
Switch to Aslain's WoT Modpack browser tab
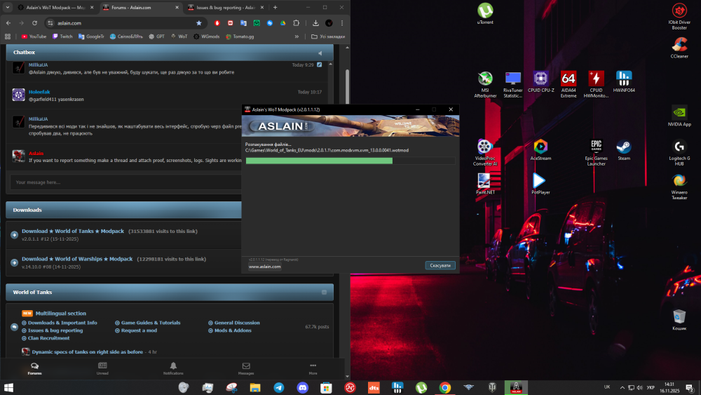56,8
